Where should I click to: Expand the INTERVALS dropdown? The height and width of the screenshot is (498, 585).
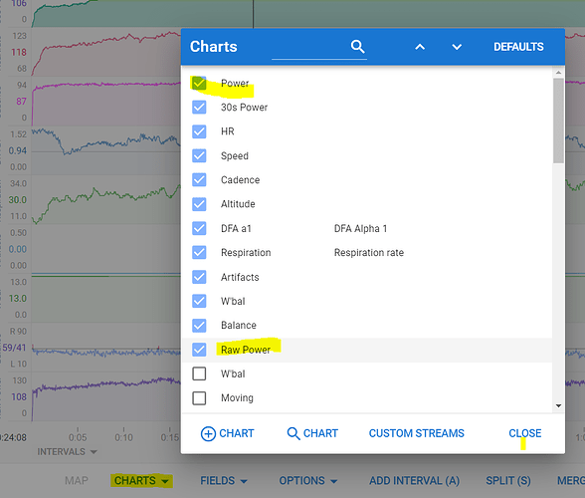click(x=68, y=451)
